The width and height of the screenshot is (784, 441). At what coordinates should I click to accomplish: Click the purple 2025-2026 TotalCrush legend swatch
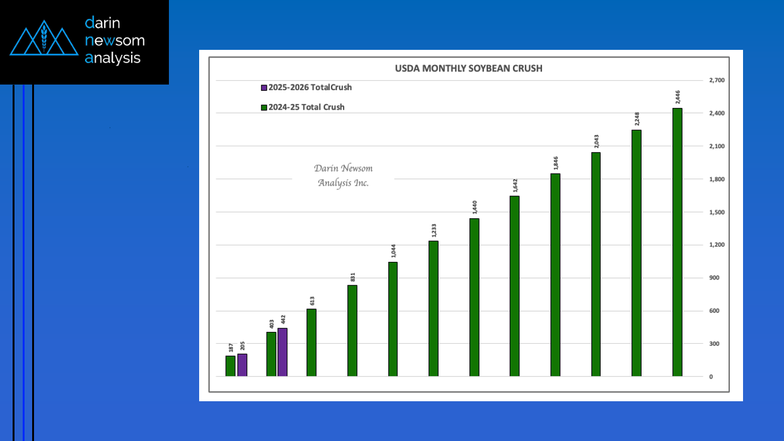coord(264,88)
